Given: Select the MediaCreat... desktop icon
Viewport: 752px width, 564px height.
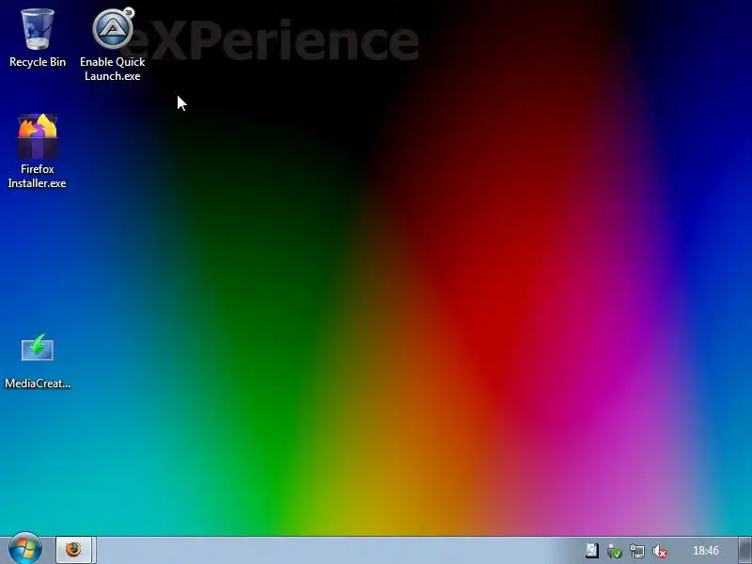Looking at the screenshot, I should [38, 361].
